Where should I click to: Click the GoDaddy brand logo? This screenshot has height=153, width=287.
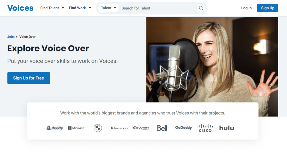[x=183, y=128]
